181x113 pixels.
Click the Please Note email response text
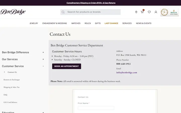point(85,81)
